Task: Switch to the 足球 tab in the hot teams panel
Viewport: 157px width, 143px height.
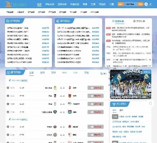Action: coord(114,110)
